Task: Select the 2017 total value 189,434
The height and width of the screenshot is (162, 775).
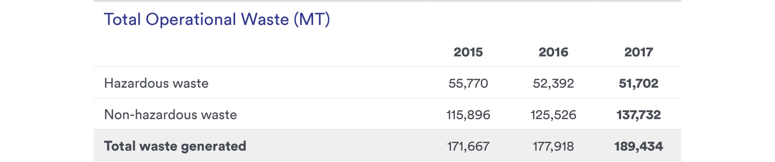Action: click(x=639, y=146)
